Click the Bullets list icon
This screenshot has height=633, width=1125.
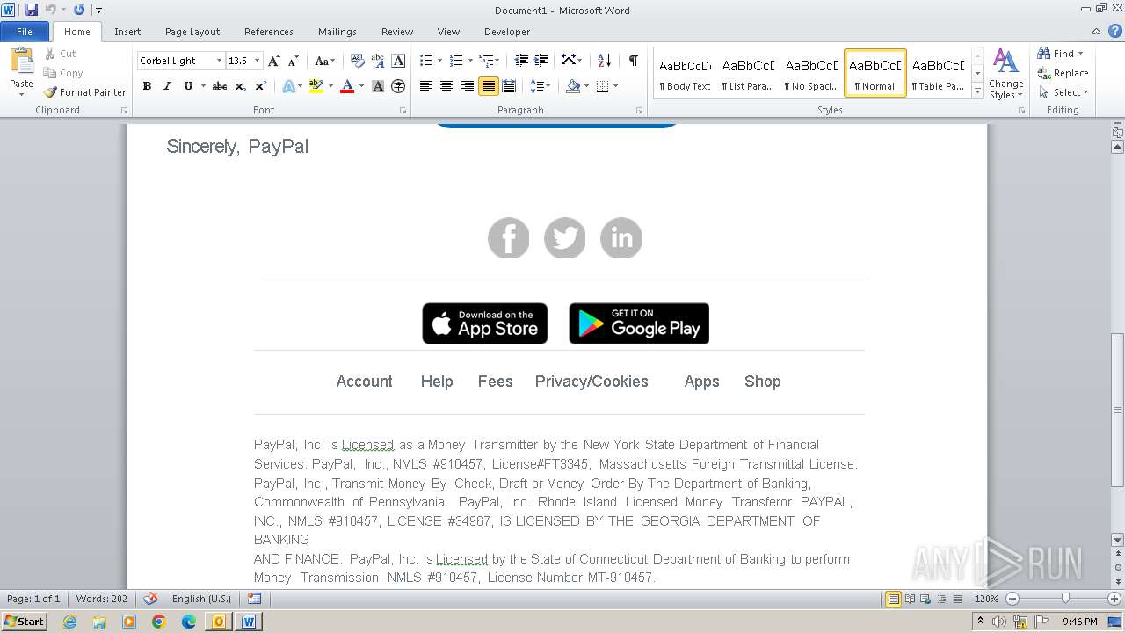pyautogui.click(x=425, y=61)
